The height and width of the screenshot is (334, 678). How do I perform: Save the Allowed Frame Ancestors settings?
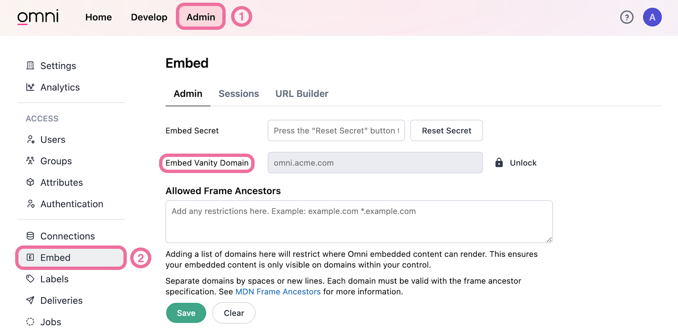(x=186, y=313)
